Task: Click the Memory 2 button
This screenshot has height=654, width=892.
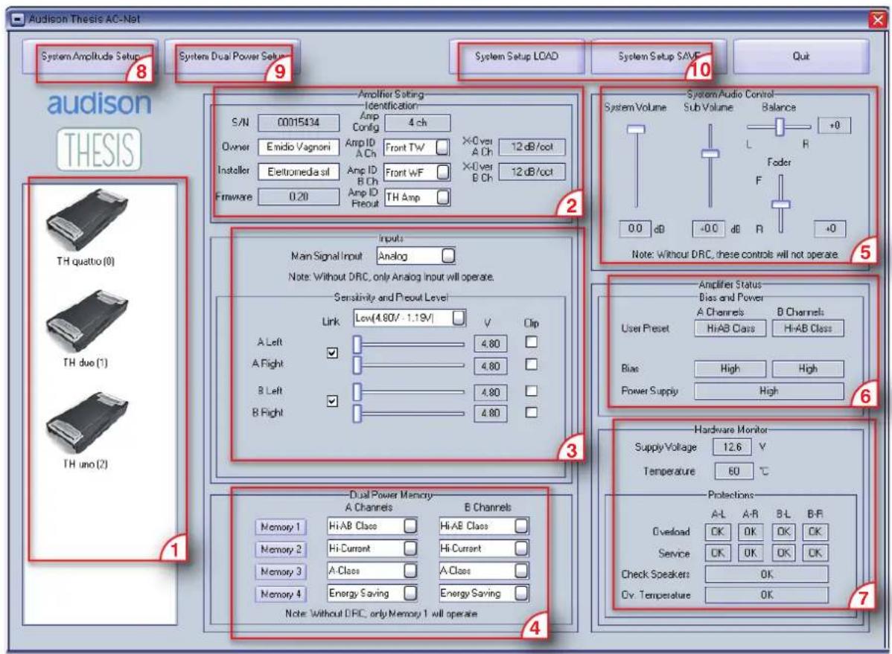Action: 281,549
